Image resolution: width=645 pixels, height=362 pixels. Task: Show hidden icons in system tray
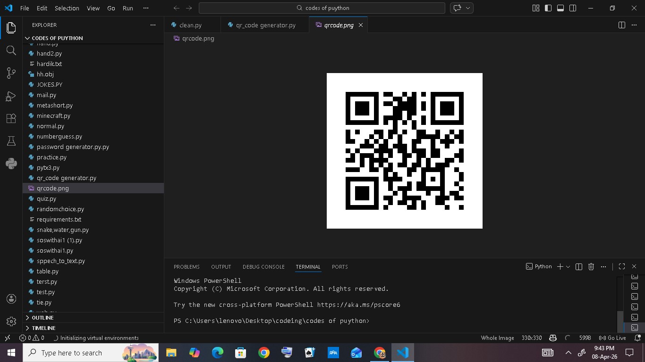pyautogui.click(x=569, y=353)
